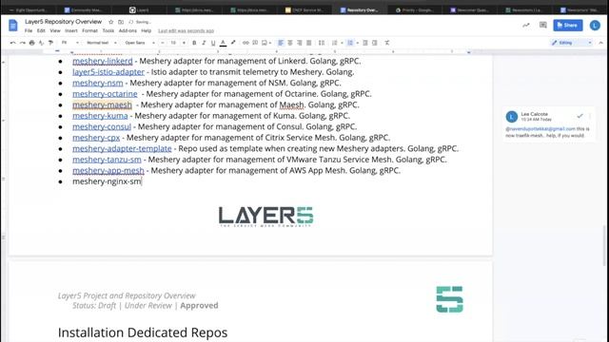Print the document using printer icon

pos(31,43)
